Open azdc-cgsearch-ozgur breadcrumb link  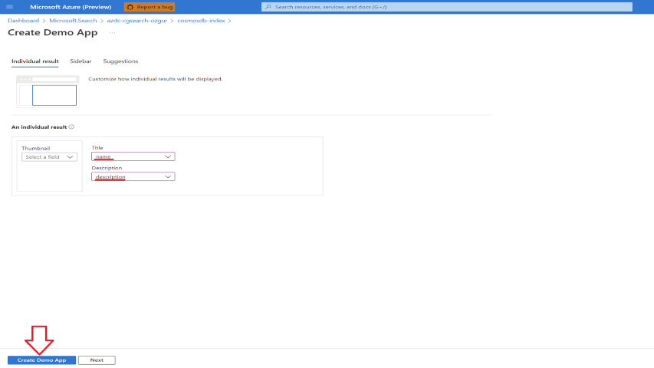click(136, 21)
